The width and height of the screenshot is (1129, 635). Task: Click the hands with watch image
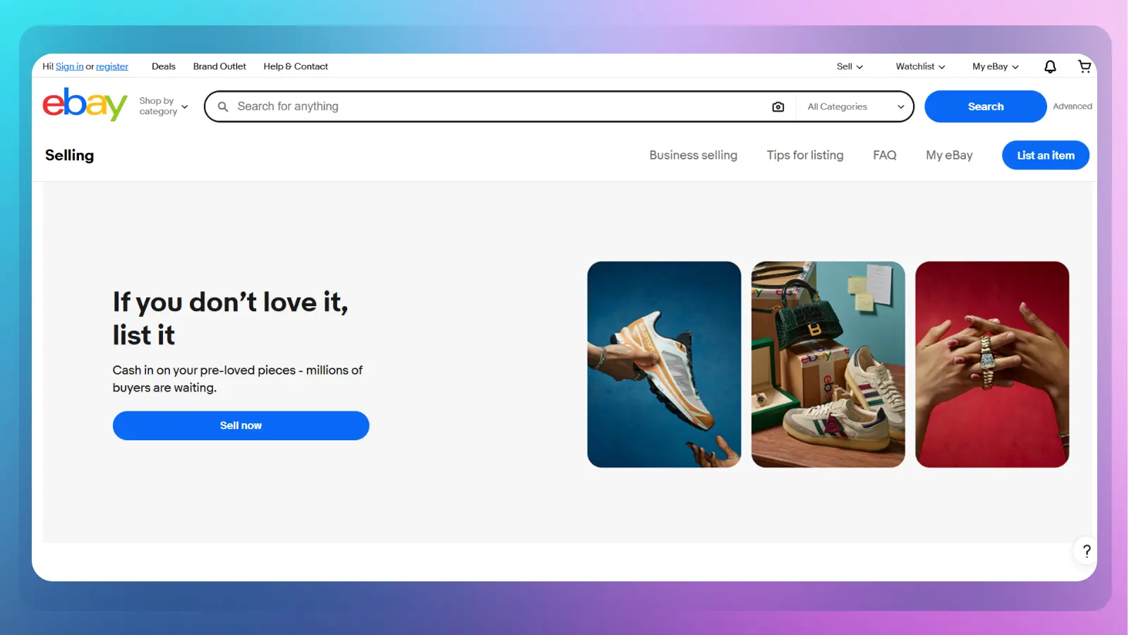tap(992, 364)
